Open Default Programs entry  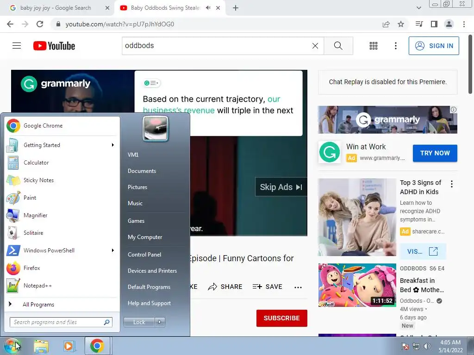click(149, 287)
